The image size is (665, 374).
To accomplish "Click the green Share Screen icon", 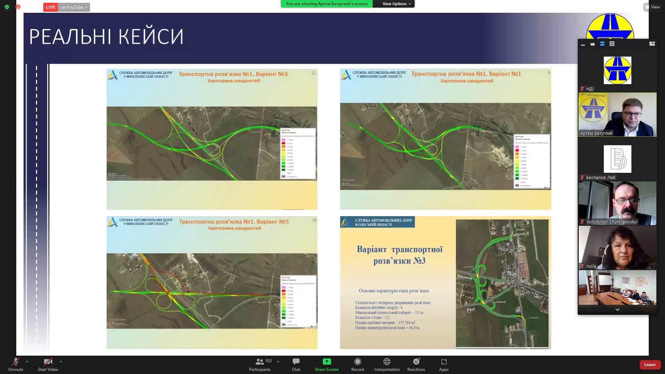I will [327, 362].
